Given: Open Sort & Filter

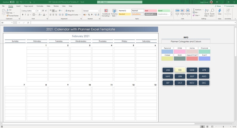Looking at the screenshot, I should pyautogui.click(x=206, y=13).
